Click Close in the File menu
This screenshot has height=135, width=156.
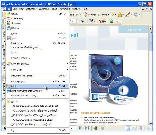point(38,34)
